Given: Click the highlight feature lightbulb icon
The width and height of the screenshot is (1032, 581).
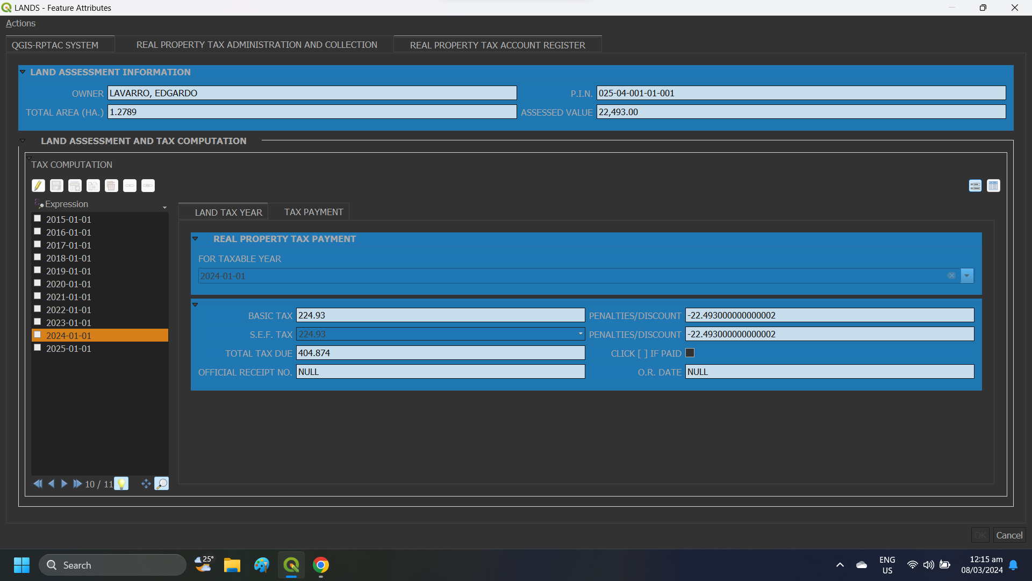Looking at the screenshot, I should pos(121,483).
